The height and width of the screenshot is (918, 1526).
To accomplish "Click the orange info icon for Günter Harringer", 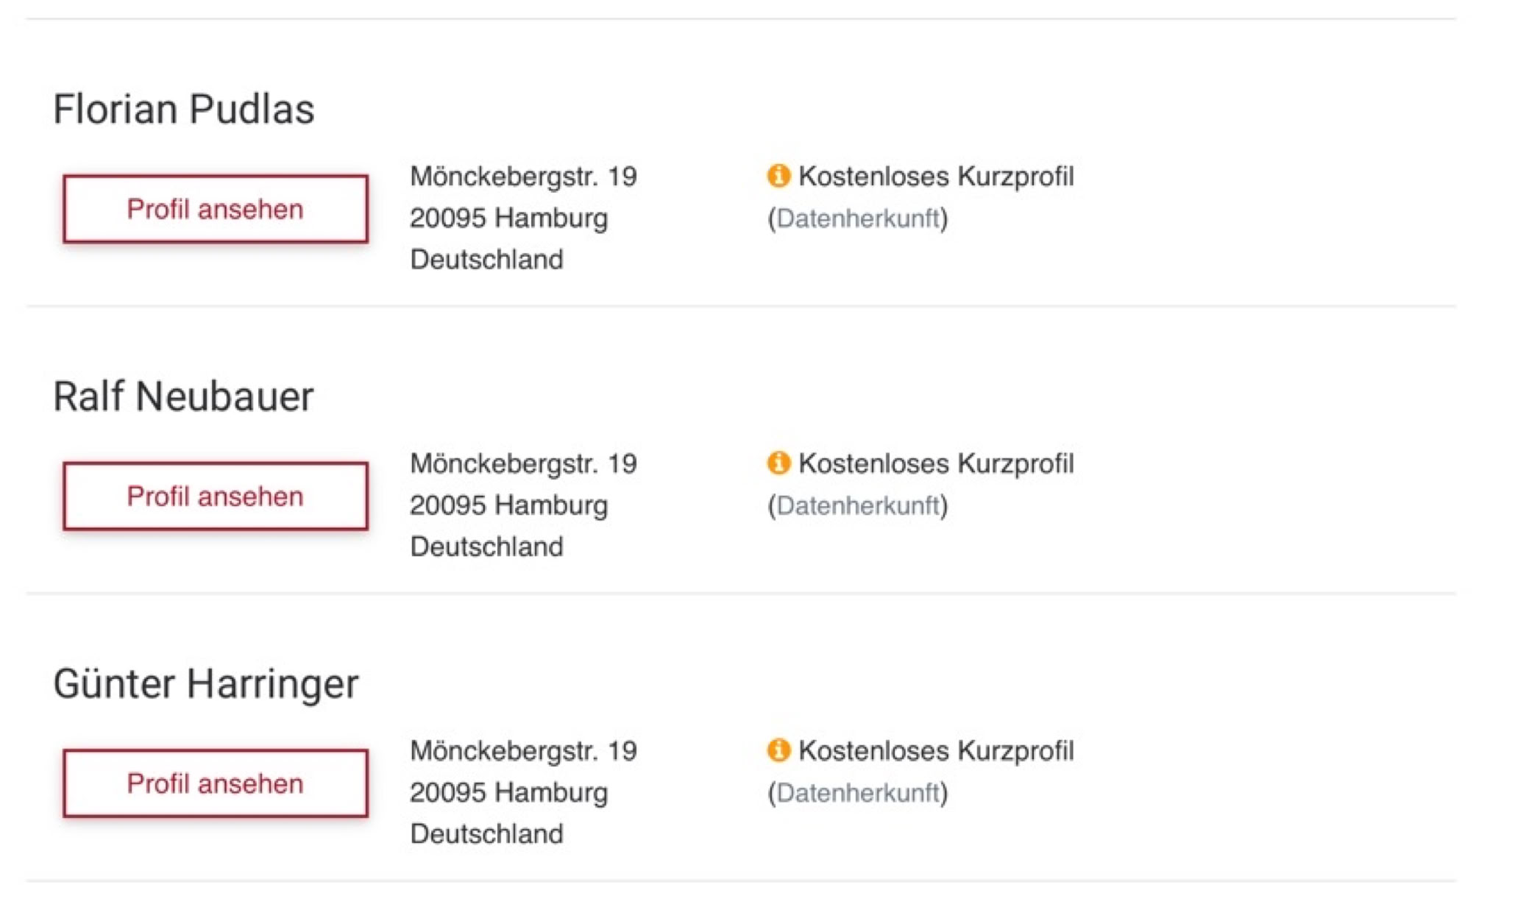I will pyautogui.click(x=778, y=750).
